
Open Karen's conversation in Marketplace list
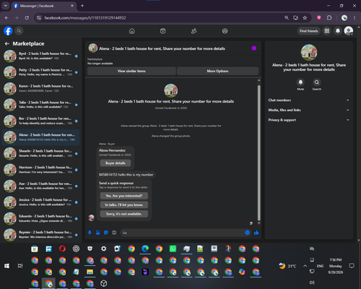[40, 88]
